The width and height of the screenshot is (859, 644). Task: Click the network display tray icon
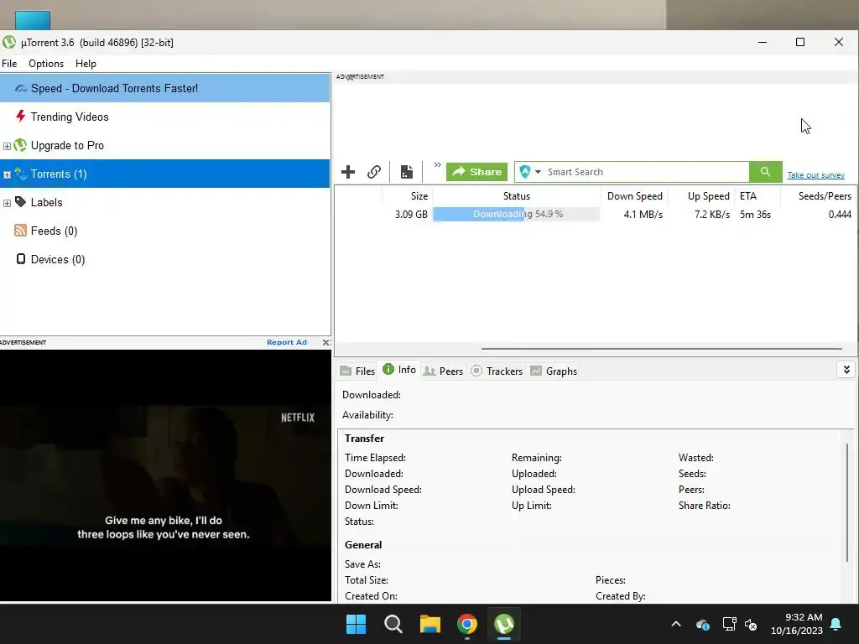pos(729,624)
